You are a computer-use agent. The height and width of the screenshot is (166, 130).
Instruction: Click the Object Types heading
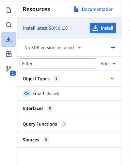[x=36, y=79]
